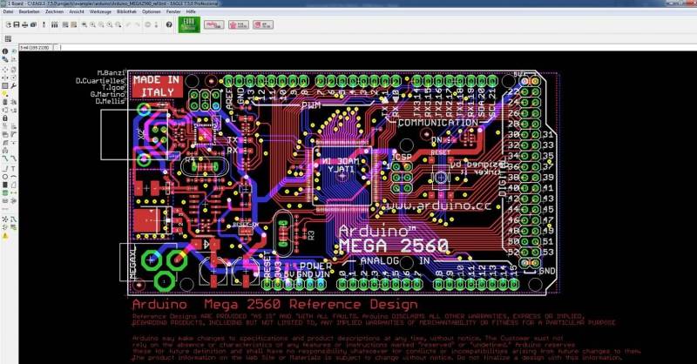The width and height of the screenshot is (697, 364).
Task: Open the Werkzeuge menu
Action: tap(100, 11)
